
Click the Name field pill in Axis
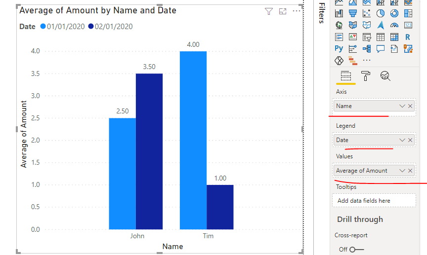374,106
